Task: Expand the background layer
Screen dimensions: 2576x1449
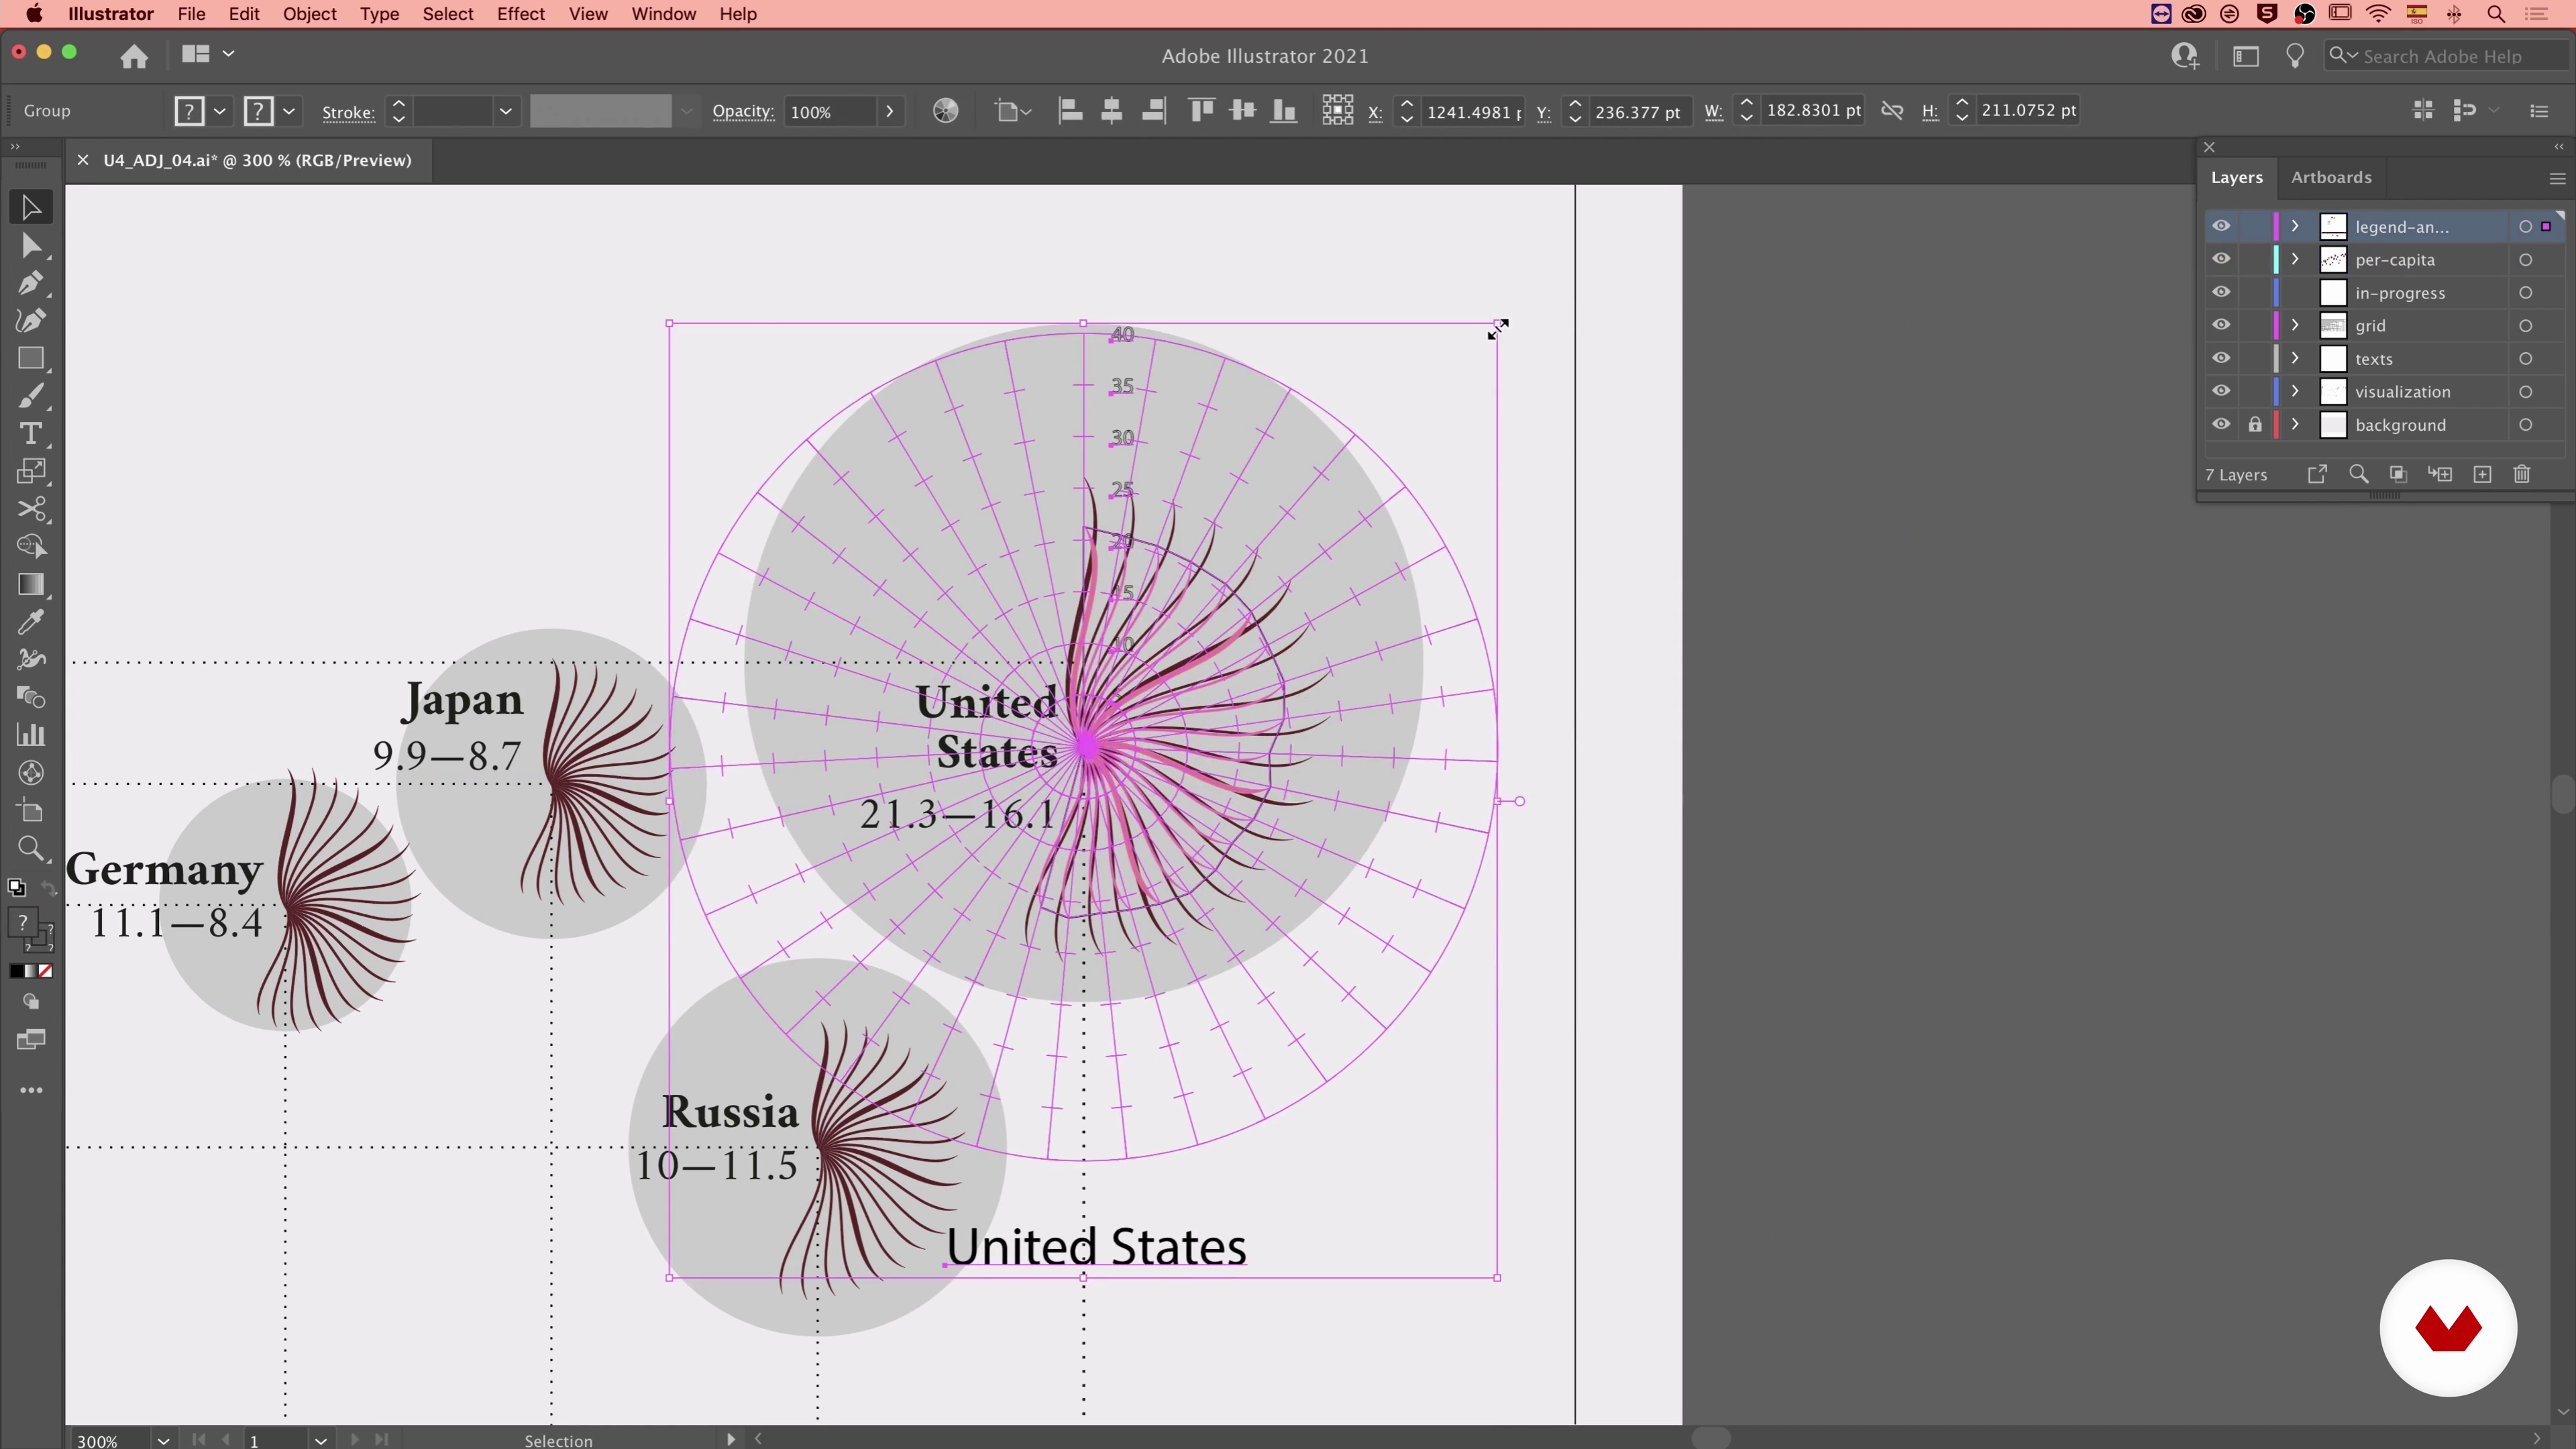Action: point(2295,424)
